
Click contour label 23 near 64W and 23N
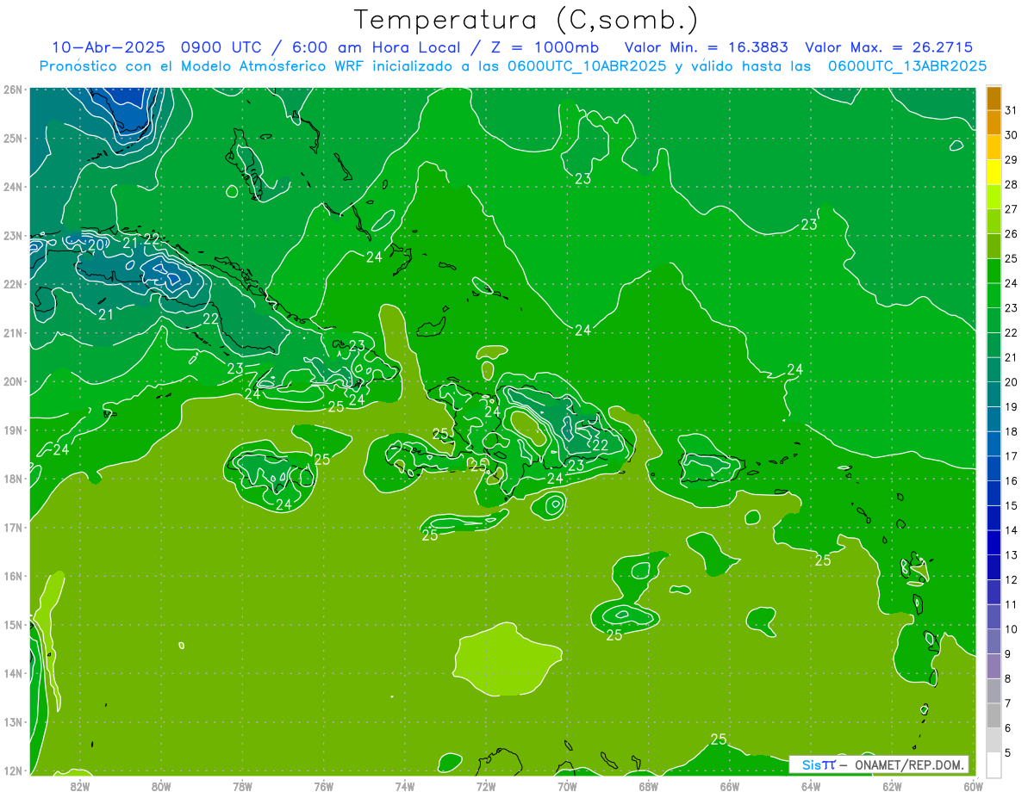(x=809, y=225)
